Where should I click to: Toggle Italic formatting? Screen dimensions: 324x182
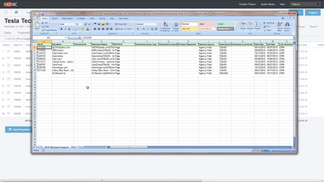pos(65,29)
